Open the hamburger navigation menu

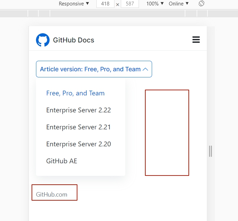pos(196,40)
